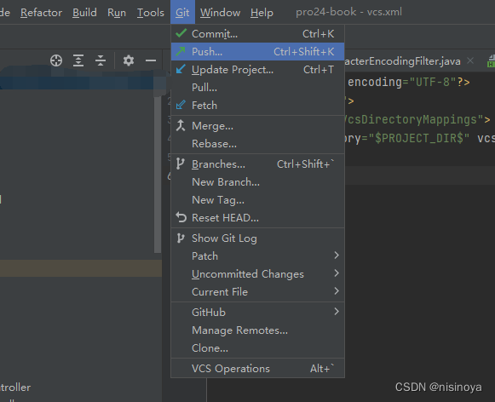Click the Branches icon in Git menu
Screen dimensions: 495x402
(x=181, y=164)
